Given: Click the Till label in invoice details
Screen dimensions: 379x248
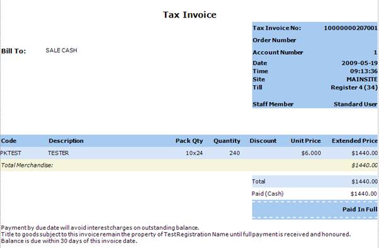Looking at the screenshot, I should click(x=257, y=87).
